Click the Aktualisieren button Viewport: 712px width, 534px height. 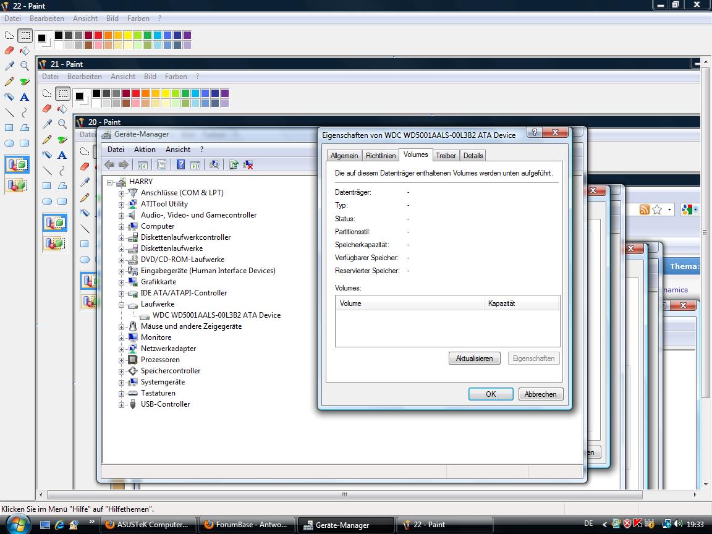point(475,358)
